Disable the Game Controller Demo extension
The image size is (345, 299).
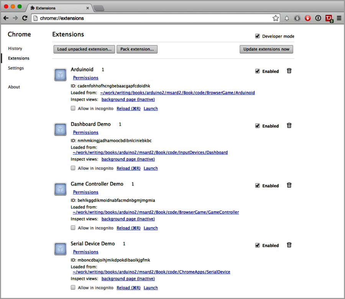point(257,185)
